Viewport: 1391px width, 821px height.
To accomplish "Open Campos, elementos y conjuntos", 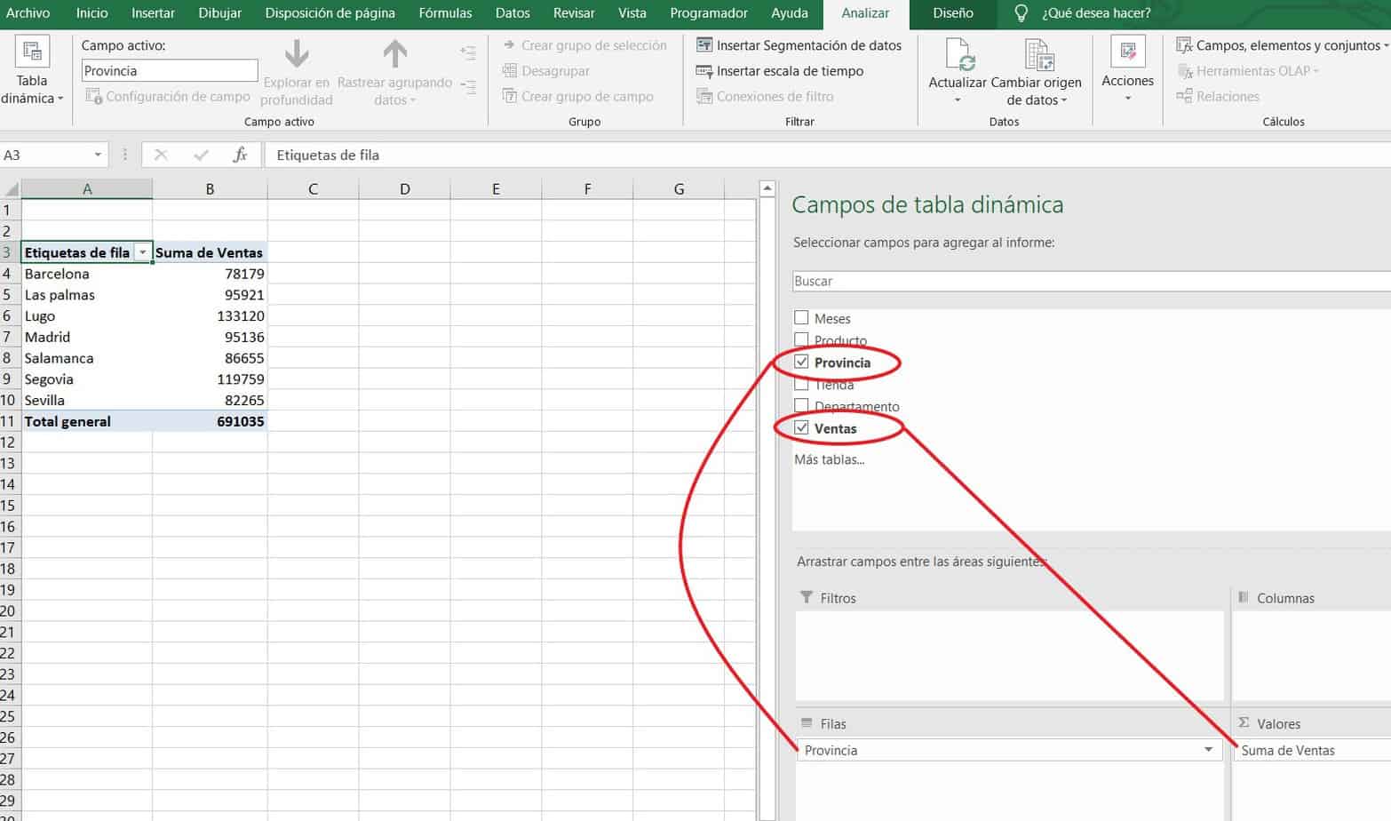I will tap(1283, 45).
